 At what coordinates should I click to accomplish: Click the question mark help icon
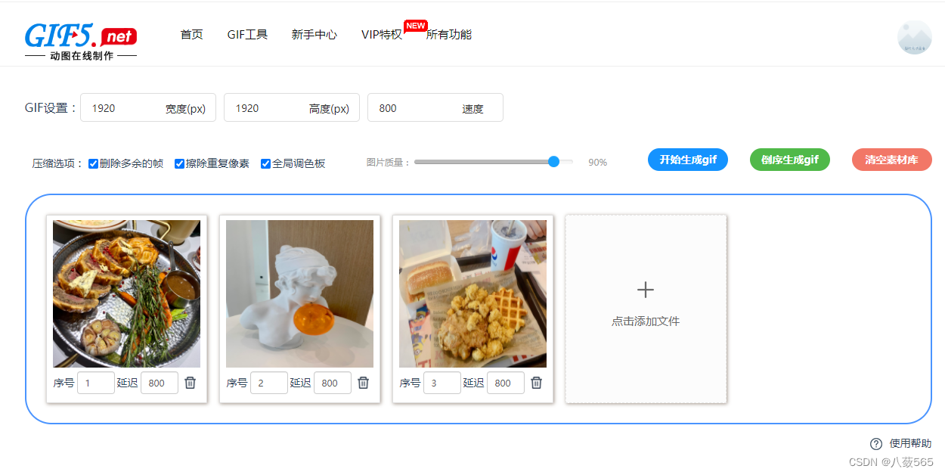[x=876, y=444]
